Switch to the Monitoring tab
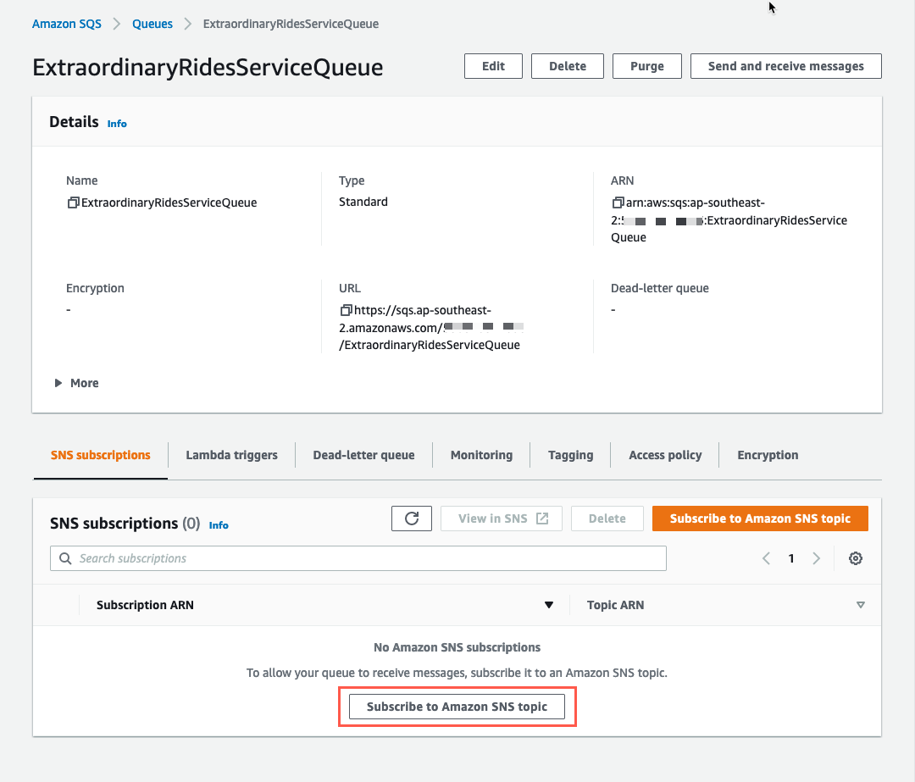915x782 pixels. coord(481,455)
